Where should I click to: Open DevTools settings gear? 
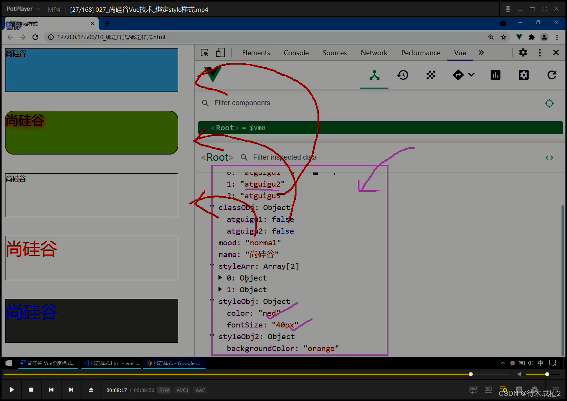[x=523, y=52]
